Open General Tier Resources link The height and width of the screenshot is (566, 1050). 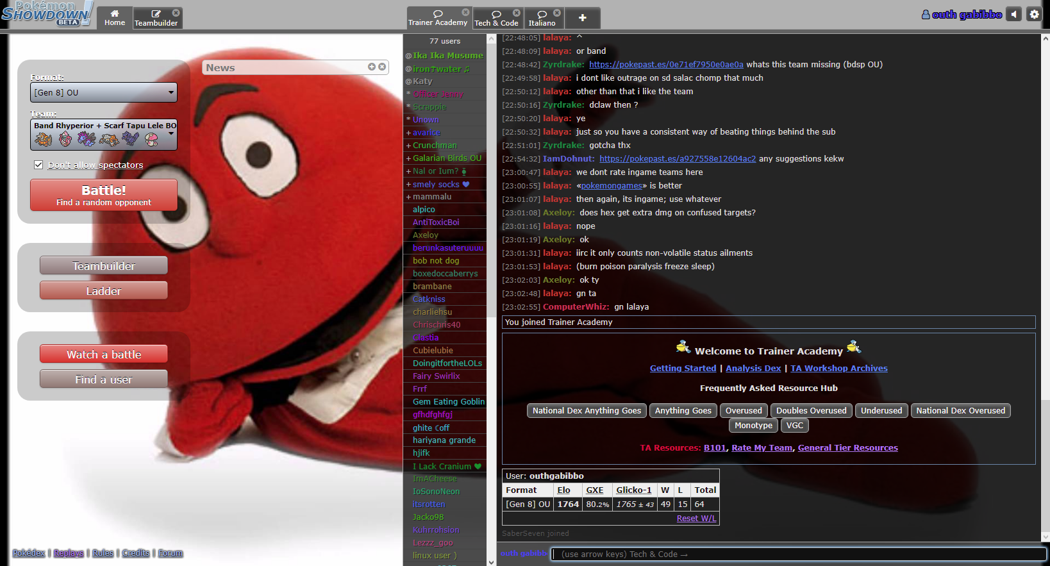[847, 447]
